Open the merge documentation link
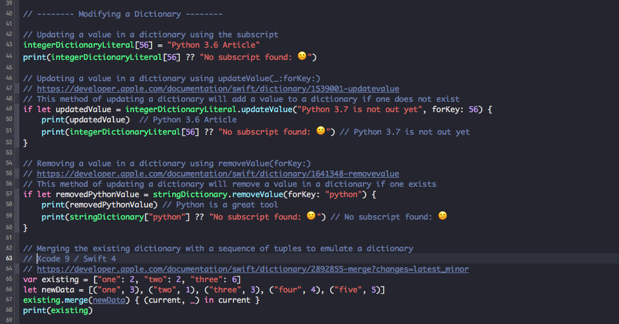Viewport: 619px width, 324px height. point(253,269)
